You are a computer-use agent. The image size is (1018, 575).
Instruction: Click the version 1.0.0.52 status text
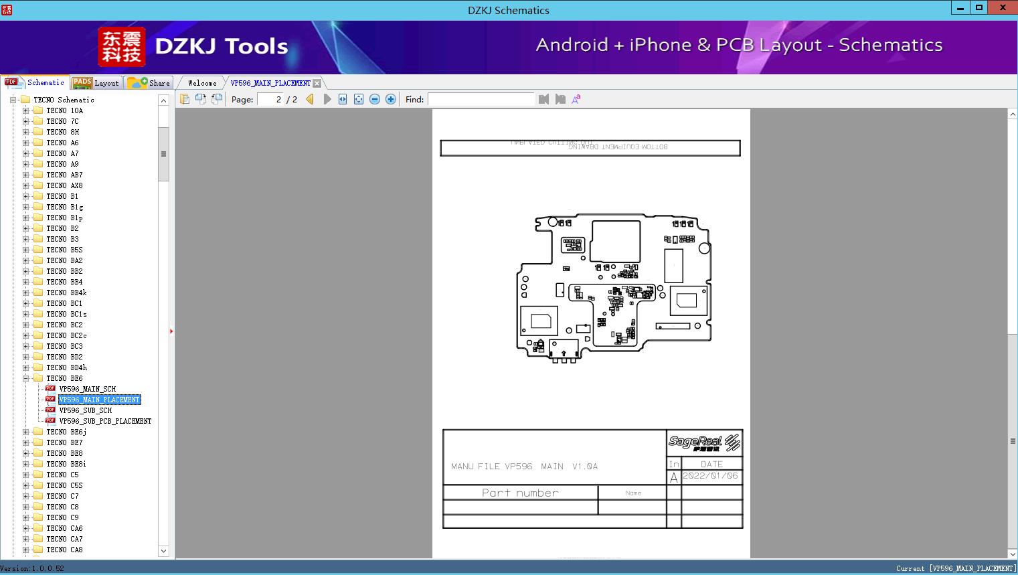[32, 568]
